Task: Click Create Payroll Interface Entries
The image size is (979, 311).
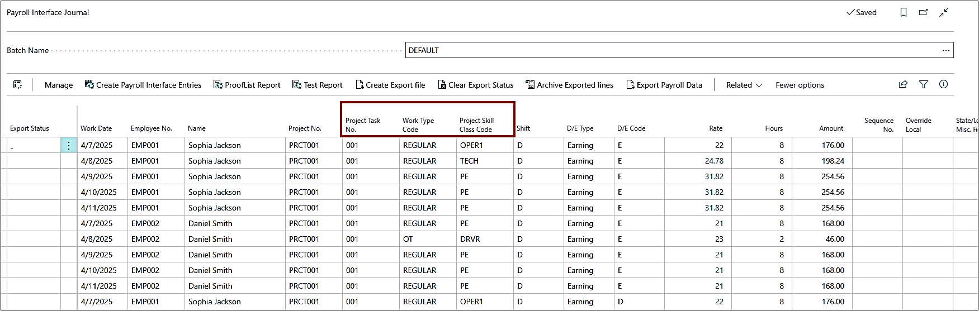Action: point(143,85)
